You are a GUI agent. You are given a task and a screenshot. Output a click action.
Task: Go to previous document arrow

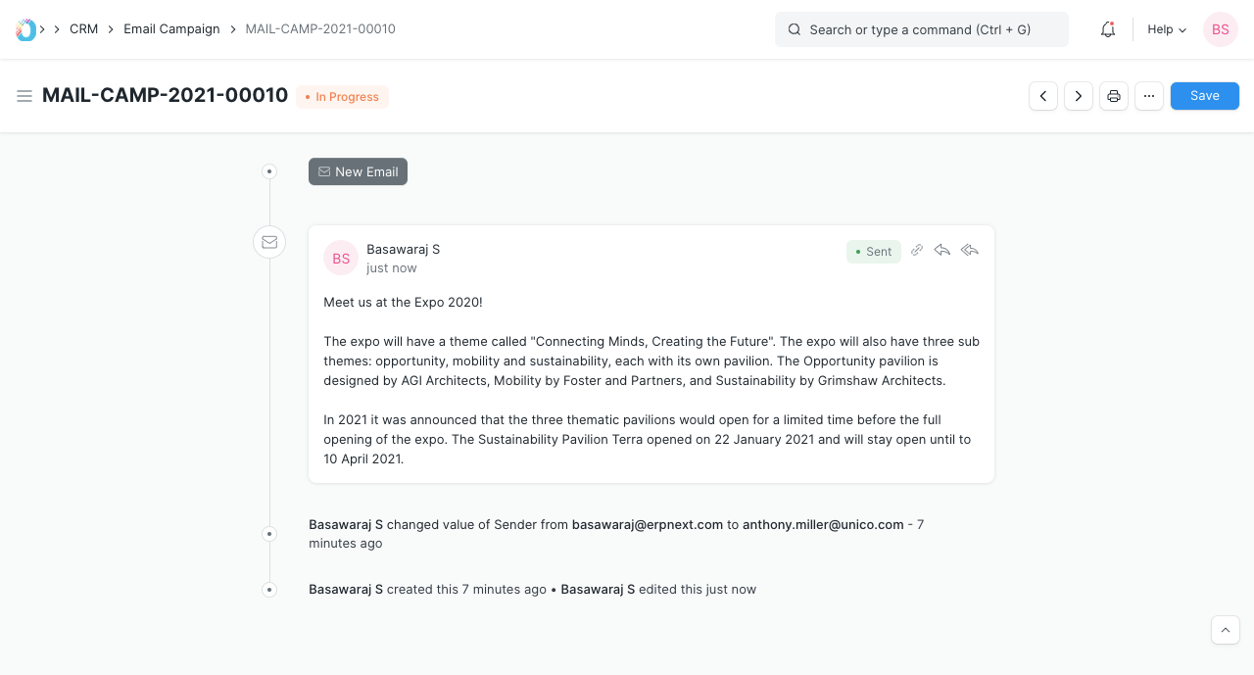[1043, 96]
